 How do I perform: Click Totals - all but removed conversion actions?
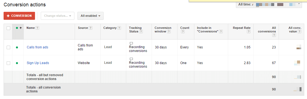coord(45,77)
